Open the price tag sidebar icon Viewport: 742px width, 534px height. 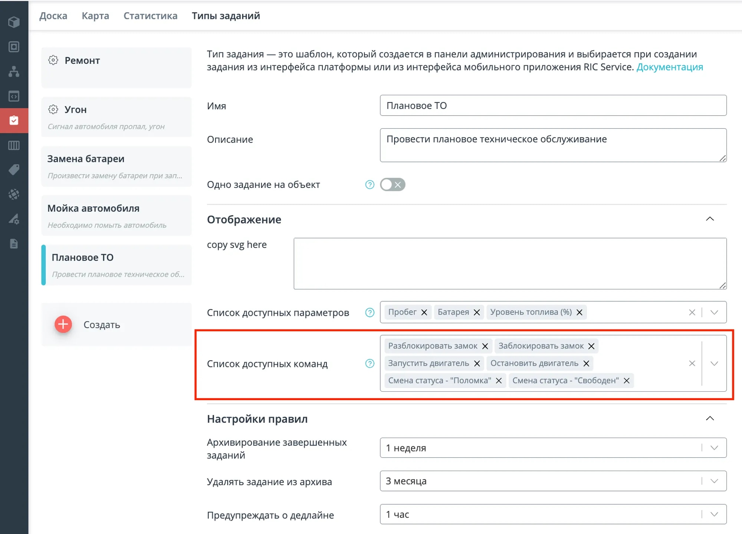(x=14, y=170)
